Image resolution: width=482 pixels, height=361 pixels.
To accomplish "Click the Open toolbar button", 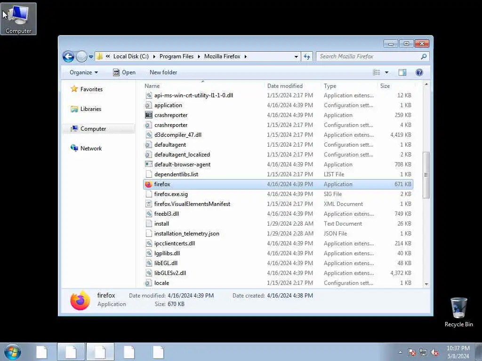I will [124, 72].
